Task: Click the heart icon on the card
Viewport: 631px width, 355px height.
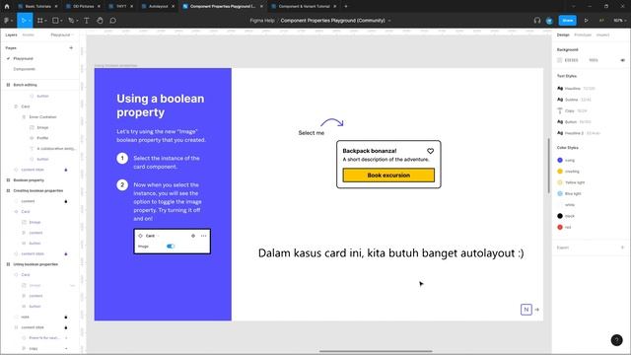Action: 430,151
